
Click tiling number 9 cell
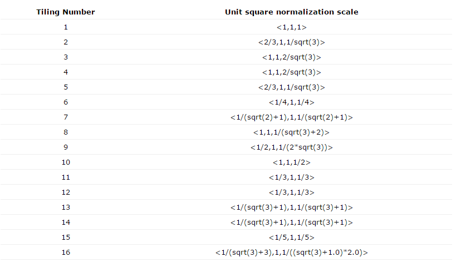coord(66,147)
